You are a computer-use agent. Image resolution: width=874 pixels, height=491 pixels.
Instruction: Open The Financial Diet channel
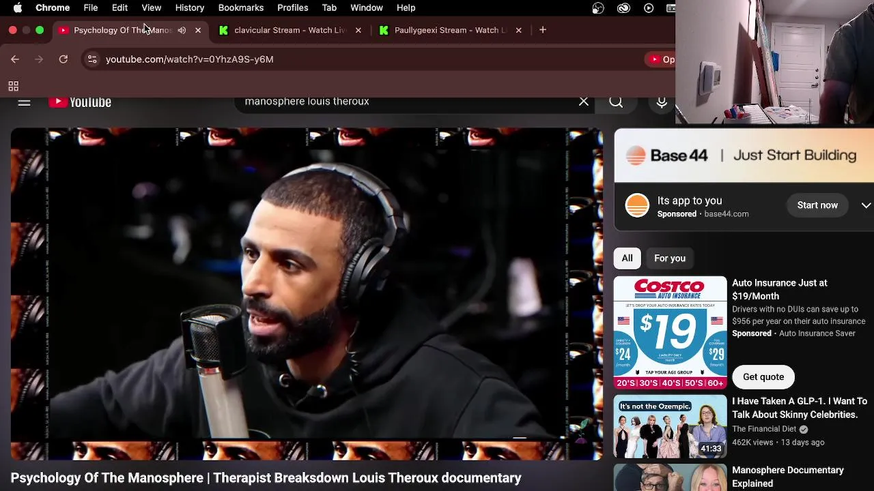pyautogui.click(x=764, y=429)
